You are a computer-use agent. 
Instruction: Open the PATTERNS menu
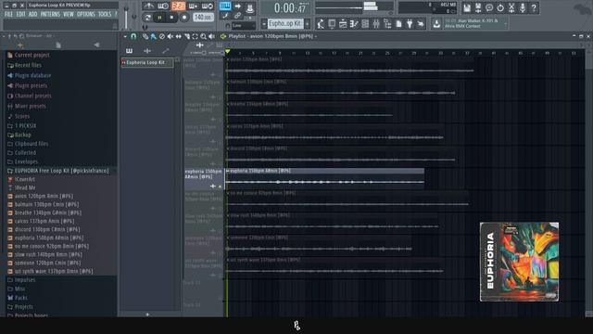50,14
